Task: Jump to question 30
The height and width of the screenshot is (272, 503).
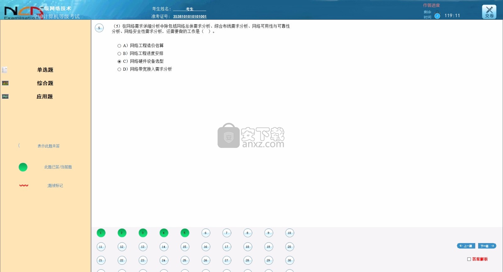Action: 290,260
